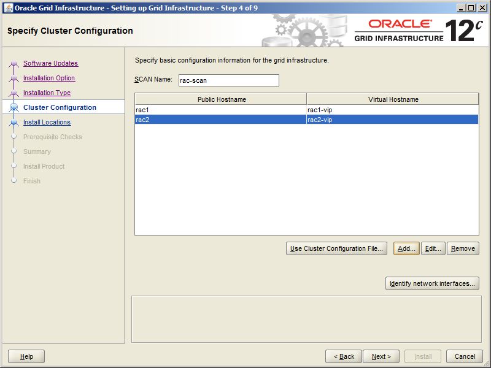491x368 pixels.
Task: Proceed with the Next button
Action: tap(381, 356)
